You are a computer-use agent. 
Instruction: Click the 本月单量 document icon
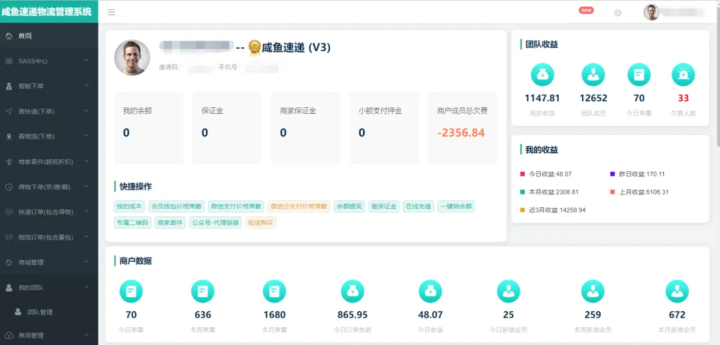[274, 291]
